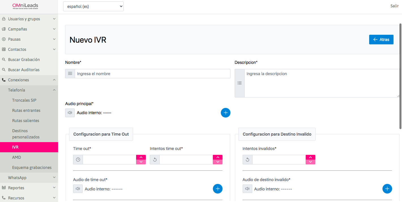The image size is (402, 202).
Task: Decrease the Intentos time out value
Action: [218, 162]
